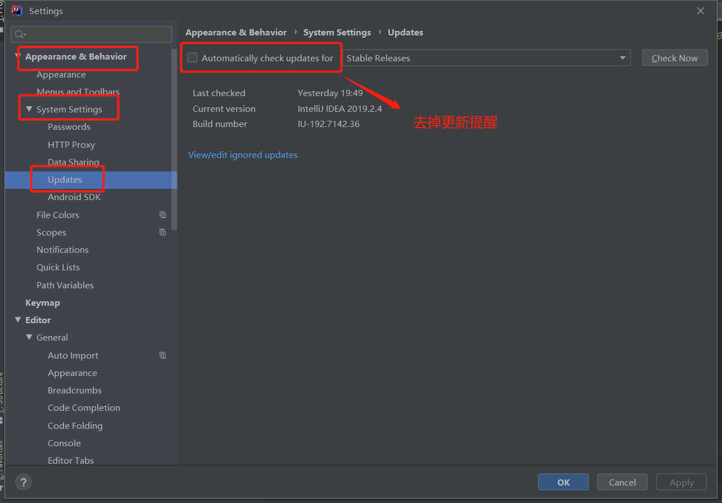This screenshot has height=503, width=722.
Task: Open HTTP Proxy settings page
Action: coord(71,144)
